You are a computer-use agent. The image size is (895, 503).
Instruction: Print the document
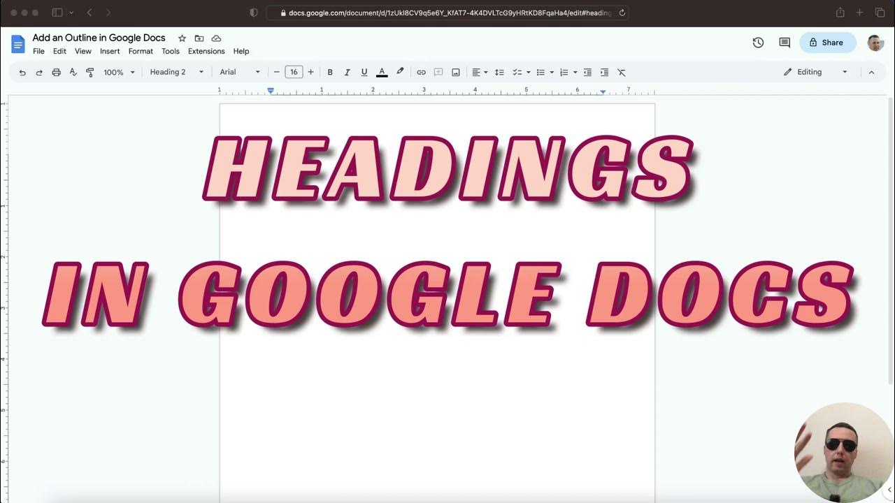[x=56, y=72]
